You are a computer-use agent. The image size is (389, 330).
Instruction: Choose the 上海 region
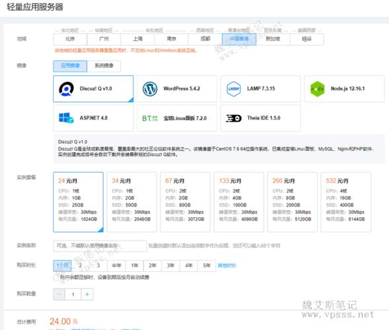pyautogui.click(x=137, y=39)
